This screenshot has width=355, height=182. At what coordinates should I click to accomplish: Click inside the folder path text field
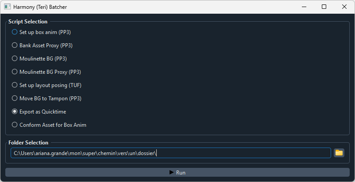coord(221,153)
